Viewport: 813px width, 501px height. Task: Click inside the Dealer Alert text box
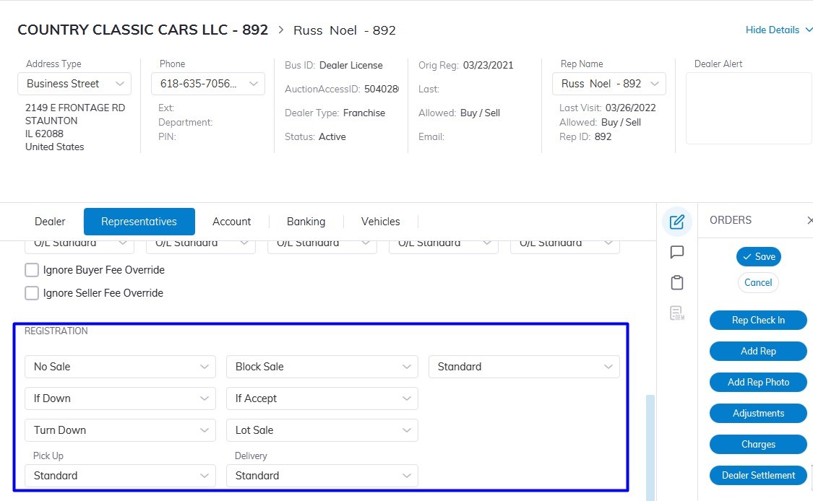[x=748, y=108]
